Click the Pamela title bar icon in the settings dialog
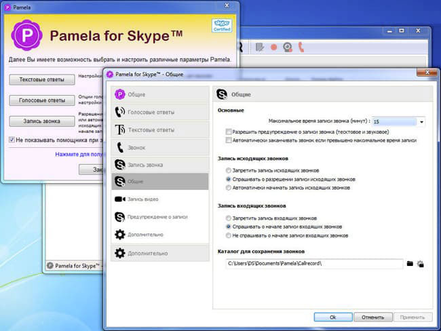Image resolution: width=441 pixels, height=331 pixels. click(110, 74)
